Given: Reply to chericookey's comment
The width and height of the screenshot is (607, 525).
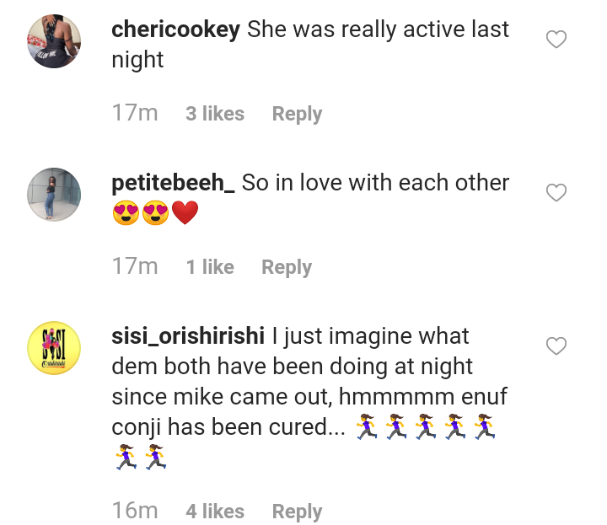Looking at the screenshot, I should tap(297, 114).
